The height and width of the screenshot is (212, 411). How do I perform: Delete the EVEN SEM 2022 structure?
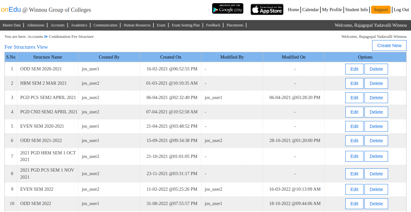pyautogui.click(x=376, y=189)
